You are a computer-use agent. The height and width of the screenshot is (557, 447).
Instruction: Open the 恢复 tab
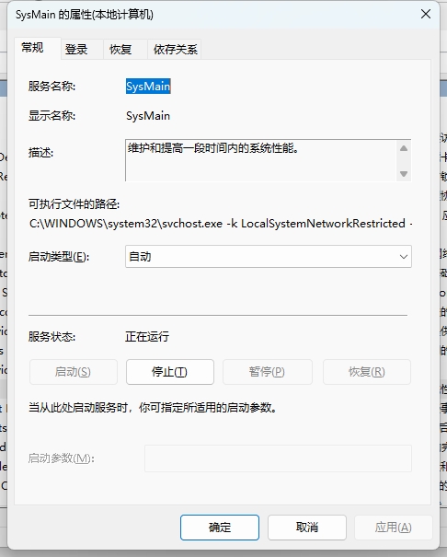click(120, 49)
